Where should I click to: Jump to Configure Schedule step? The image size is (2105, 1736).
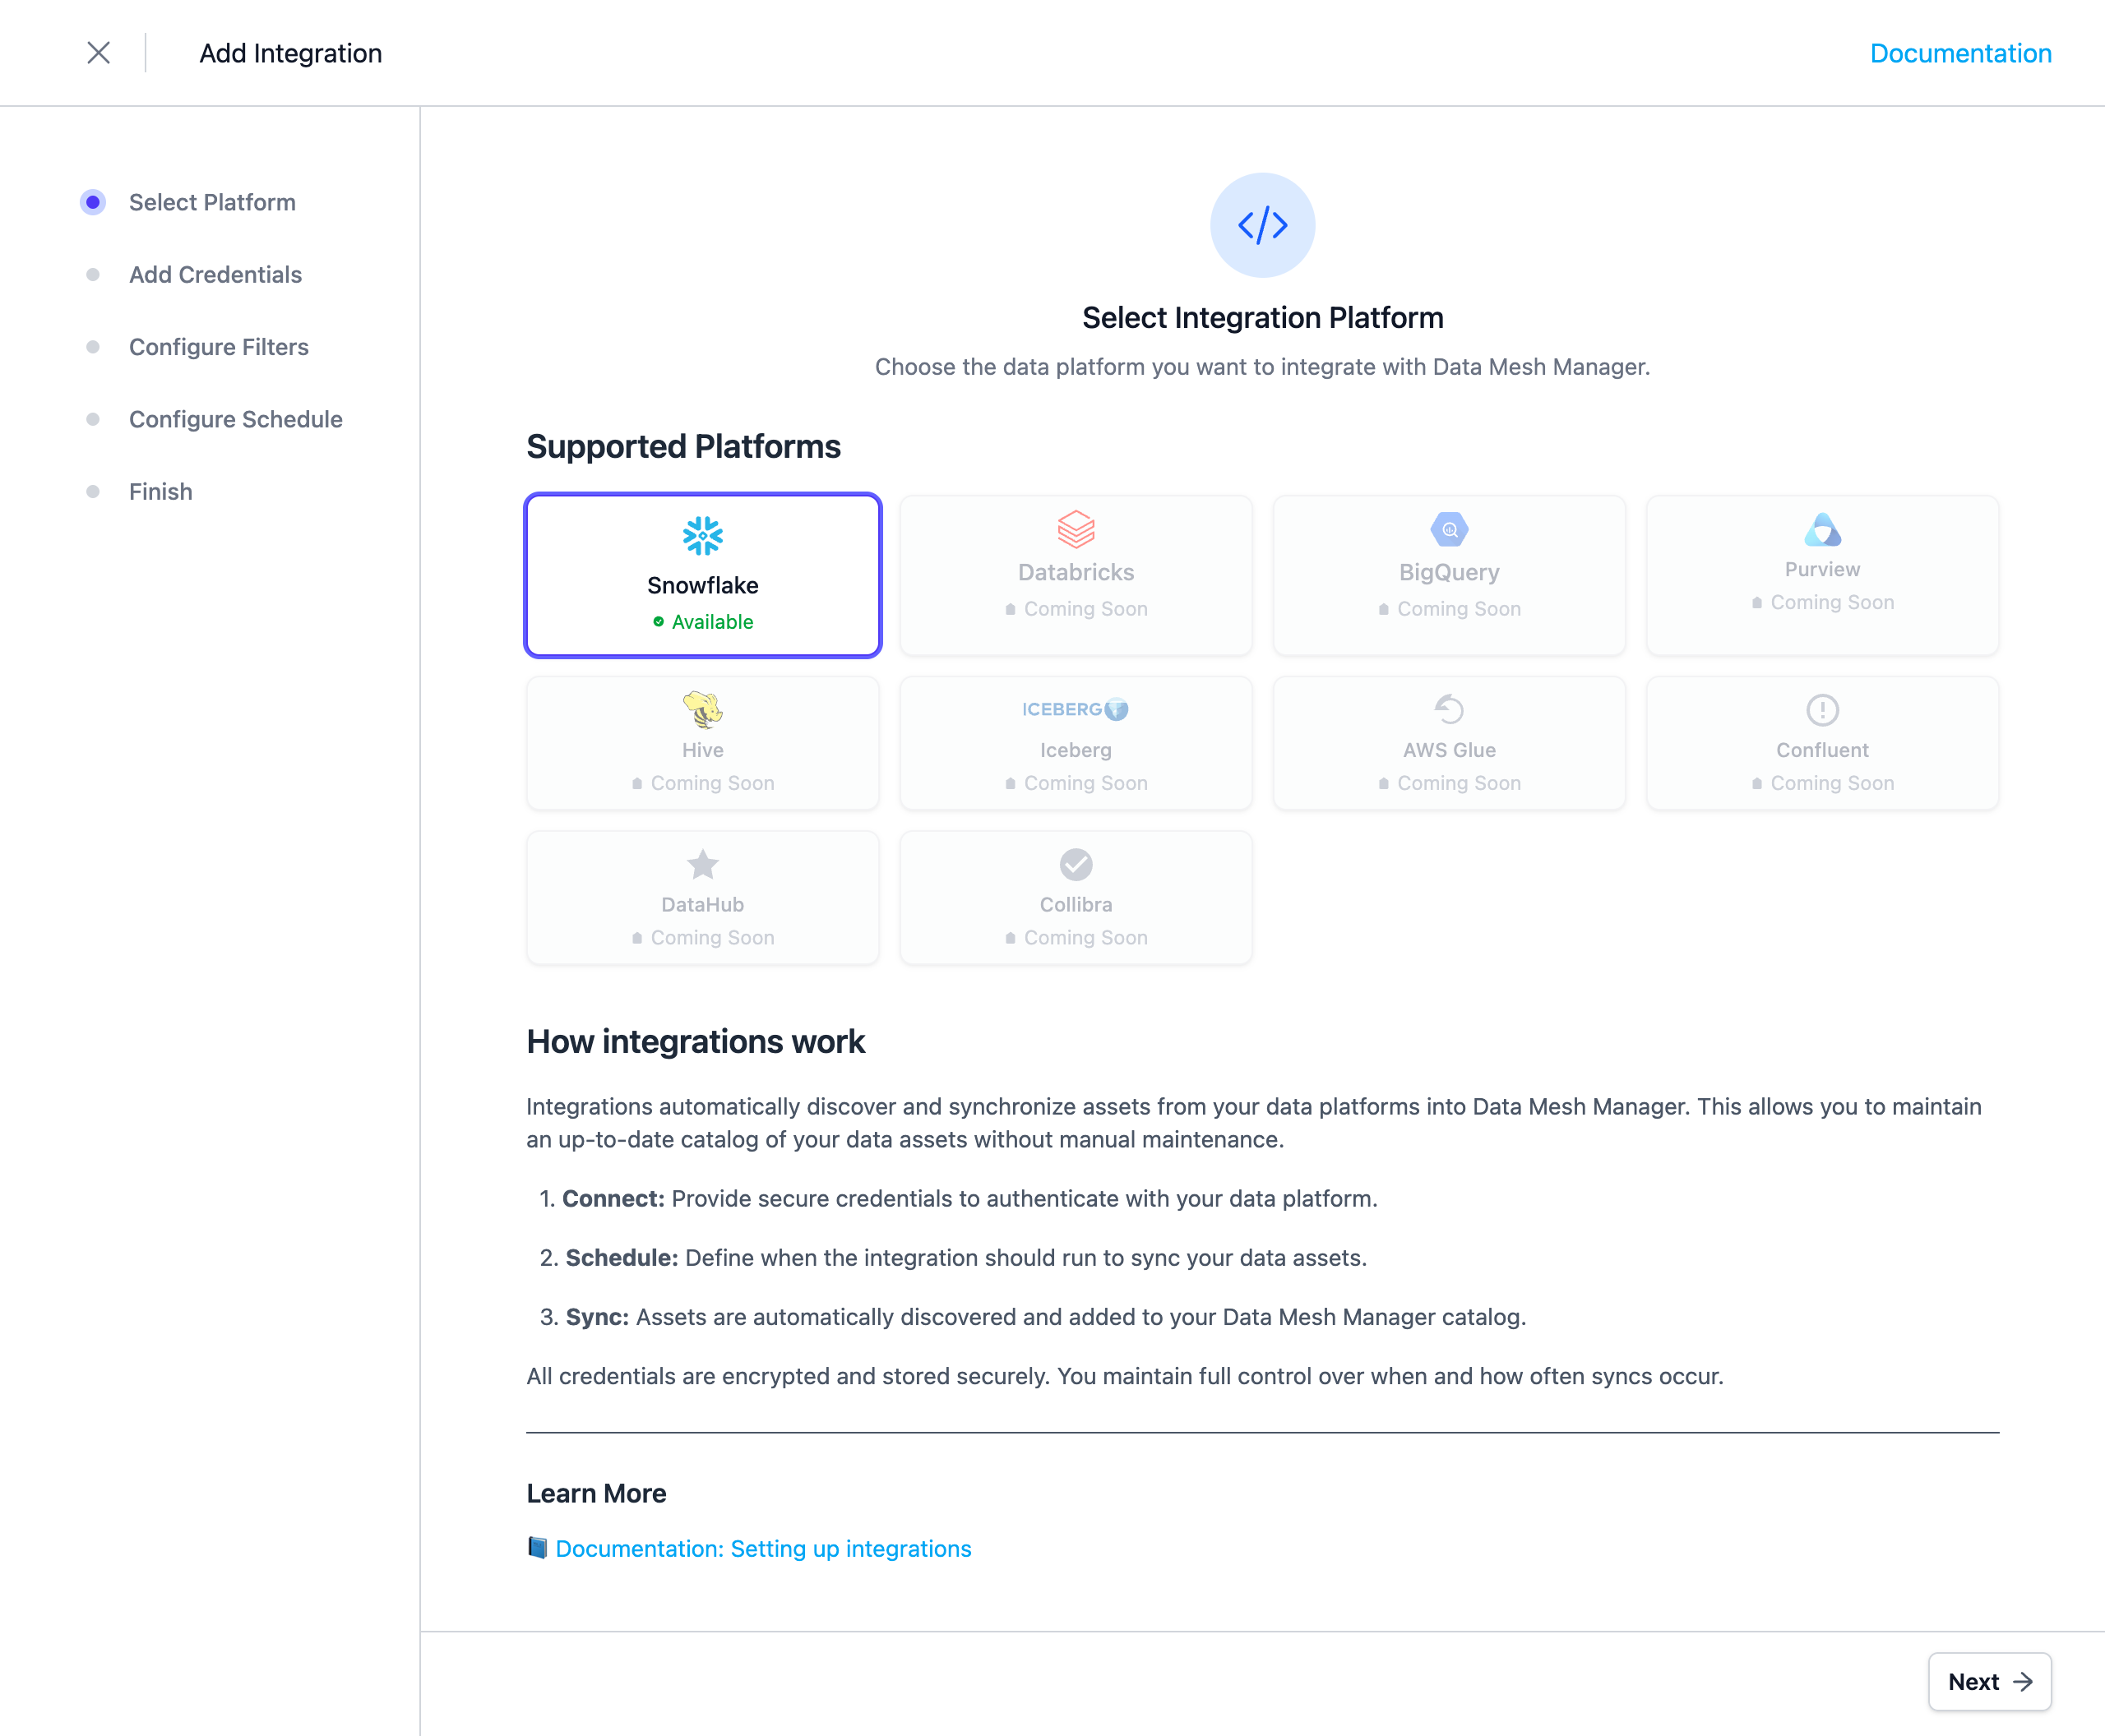(235, 419)
